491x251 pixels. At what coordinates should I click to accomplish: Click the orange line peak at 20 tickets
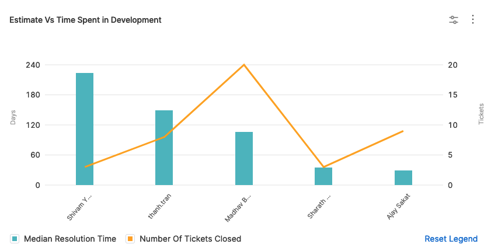click(x=244, y=65)
